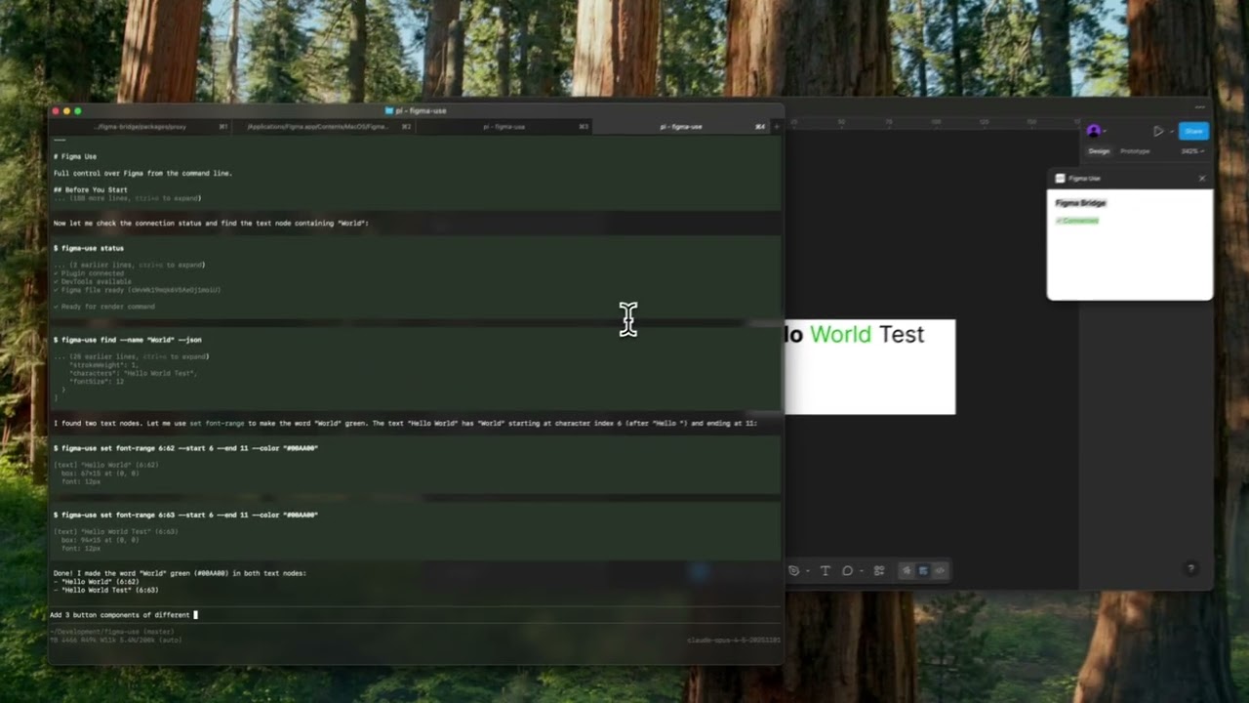Screen dimensions: 1249x703
Task: Close the Figma Use plugin panel
Action: [1201, 179]
